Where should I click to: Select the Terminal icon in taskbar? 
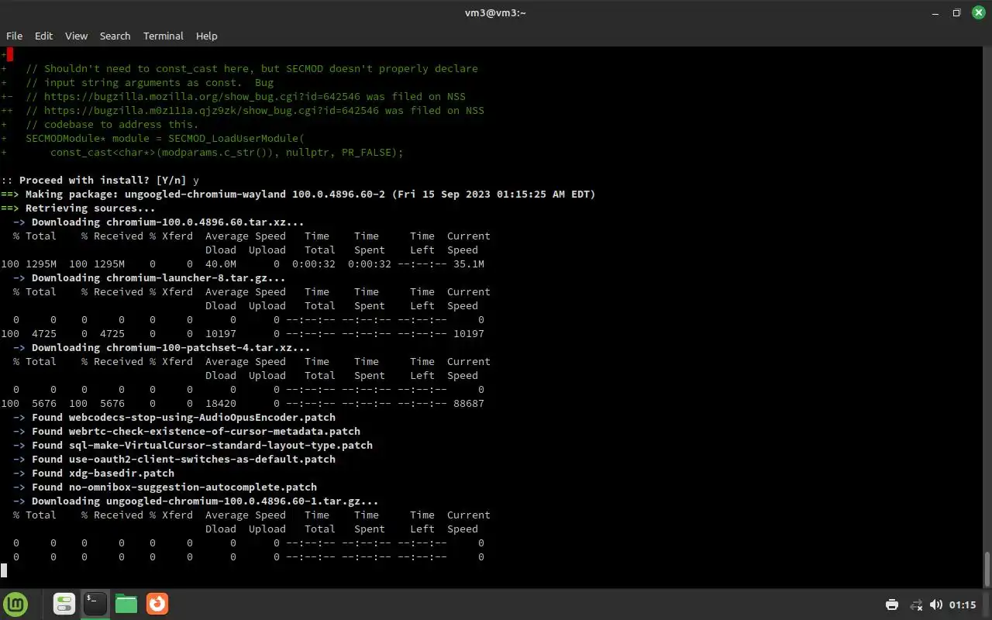[x=95, y=604]
